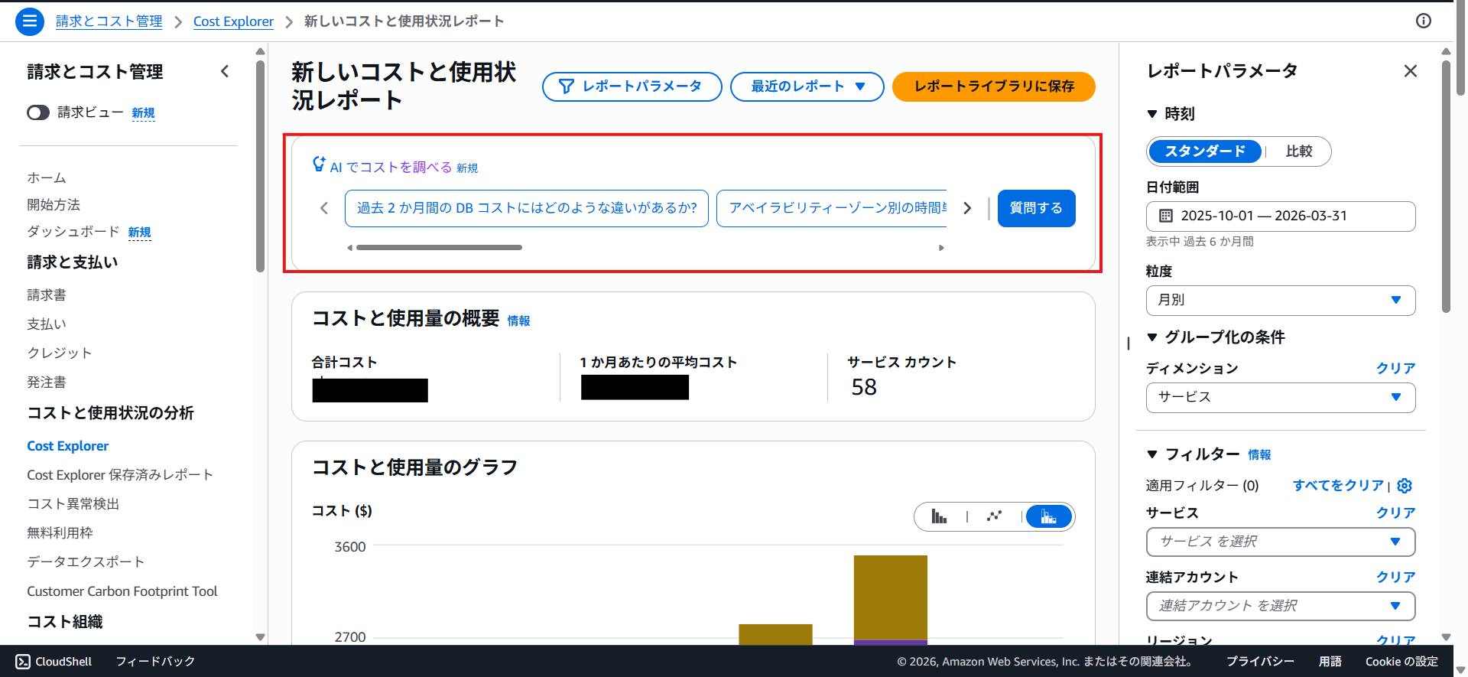The height and width of the screenshot is (677, 1468).
Task: Select the stacked bar chart view icon
Action: tap(1048, 516)
